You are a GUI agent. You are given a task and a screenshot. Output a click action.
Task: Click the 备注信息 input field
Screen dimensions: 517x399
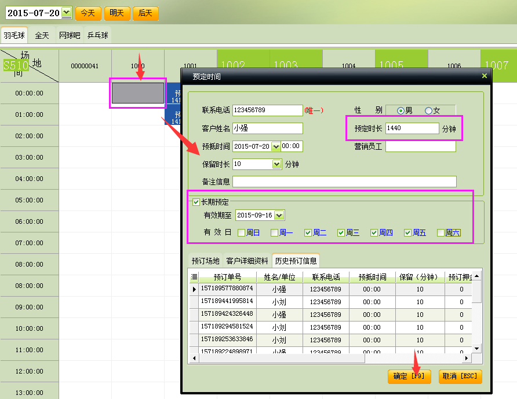point(344,182)
